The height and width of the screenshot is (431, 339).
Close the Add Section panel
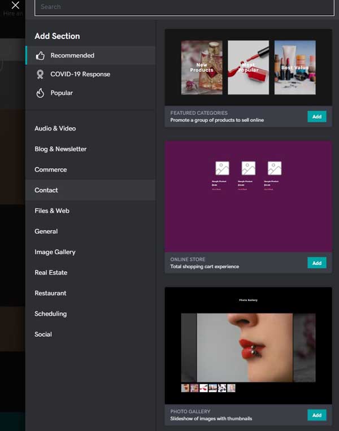(15, 6)
